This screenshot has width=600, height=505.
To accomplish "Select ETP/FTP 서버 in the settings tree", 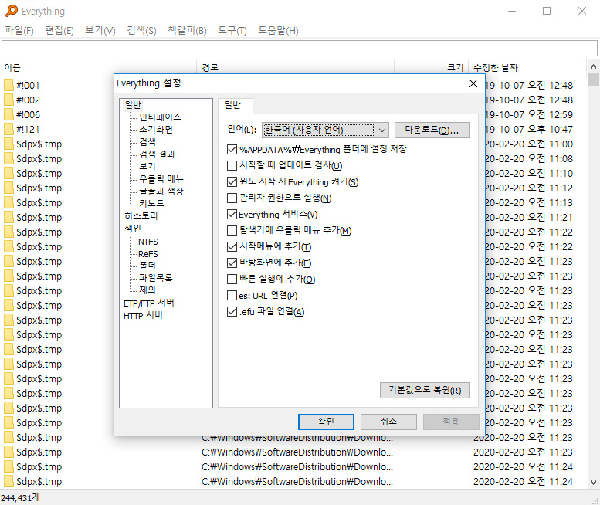I will click(149, 303).
